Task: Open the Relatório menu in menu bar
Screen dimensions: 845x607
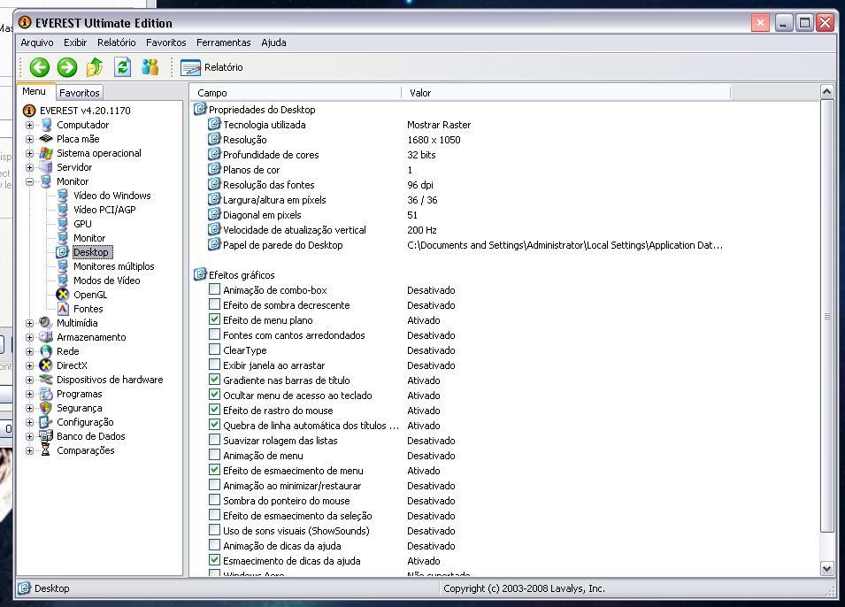Action: (117, 42)
